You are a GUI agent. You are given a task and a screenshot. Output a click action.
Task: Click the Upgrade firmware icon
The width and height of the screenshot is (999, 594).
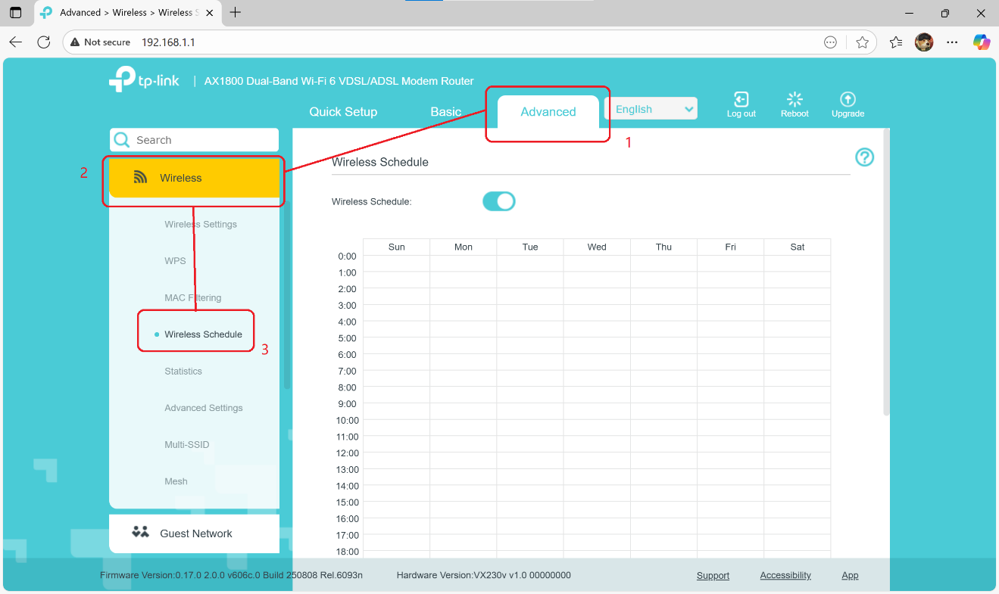848,100
